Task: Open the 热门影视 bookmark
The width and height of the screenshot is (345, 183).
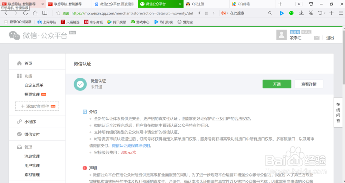Action: point(164,22)
